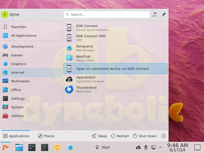
Task: Select the Internet category
Action: tap(31, 72)
